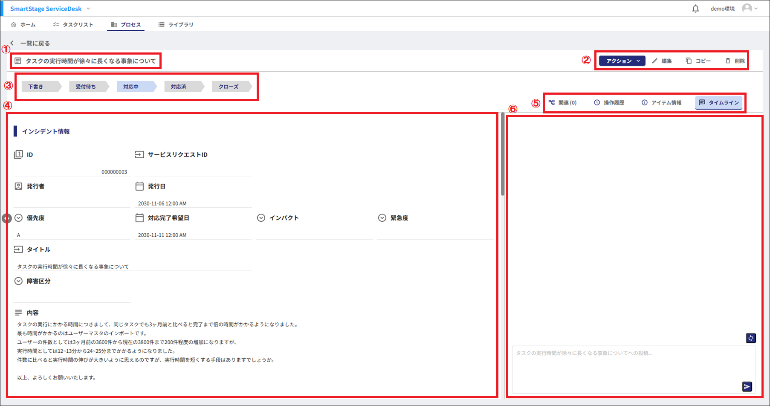Open the 操作履歴 tab
This screenshot has width=770, height=406.
click(x=609, y=103)
